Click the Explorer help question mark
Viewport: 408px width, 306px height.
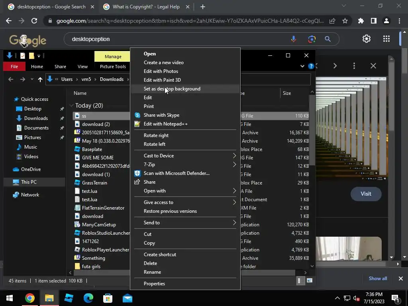pyautogui.click(x=311, y=66)
